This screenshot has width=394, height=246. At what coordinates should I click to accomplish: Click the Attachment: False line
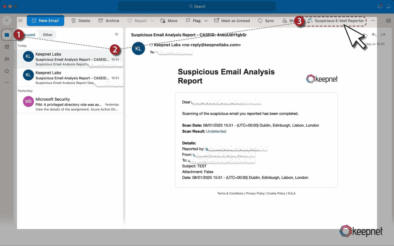click(198, 172)
